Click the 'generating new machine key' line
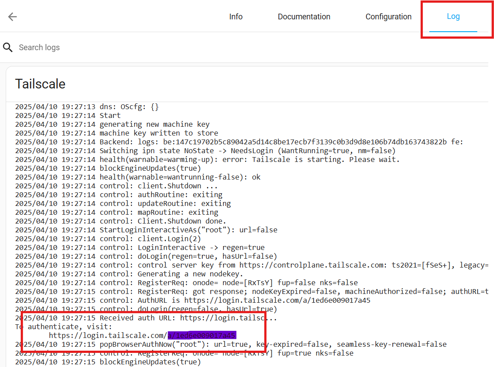Image resolution: width=494 pixels, height=367 pixels. (154, 124)
